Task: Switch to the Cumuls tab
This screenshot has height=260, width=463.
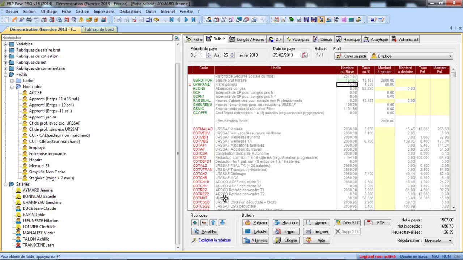Action: 323,39
